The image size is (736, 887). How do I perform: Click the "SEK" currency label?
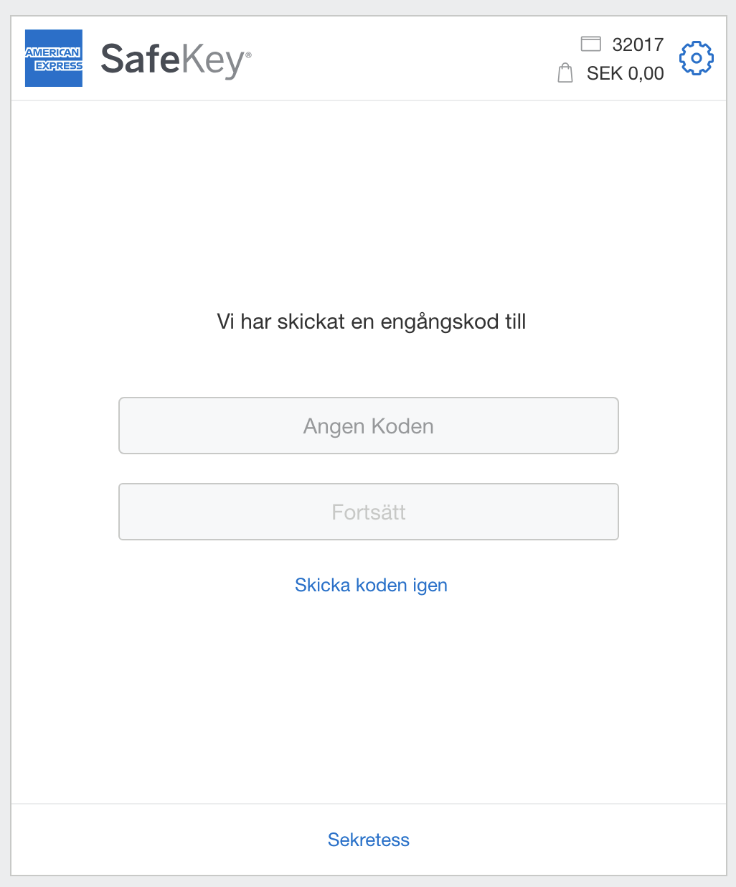(605, 73)
